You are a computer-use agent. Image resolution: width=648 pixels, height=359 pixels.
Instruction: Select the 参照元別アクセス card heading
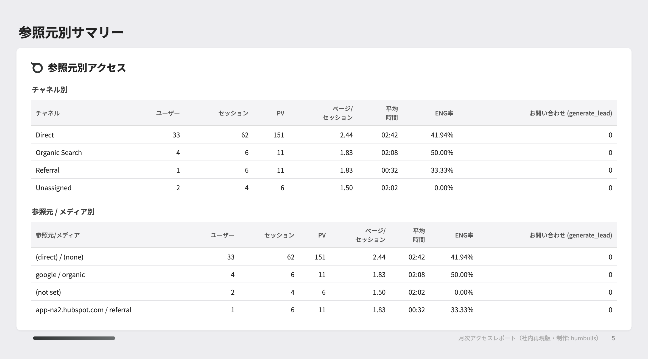pyautogui.click(x=87, y=68)
